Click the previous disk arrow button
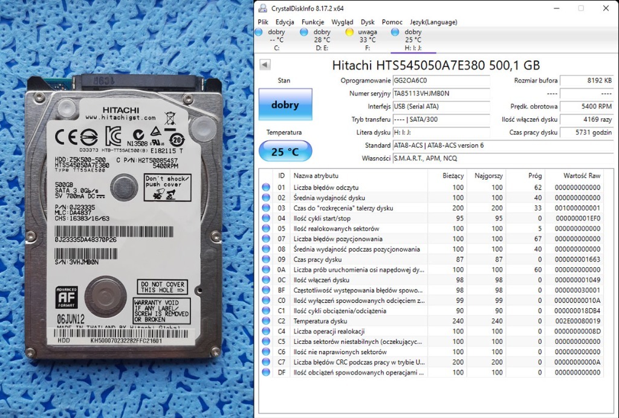619x418 pixels. point(265,65)
